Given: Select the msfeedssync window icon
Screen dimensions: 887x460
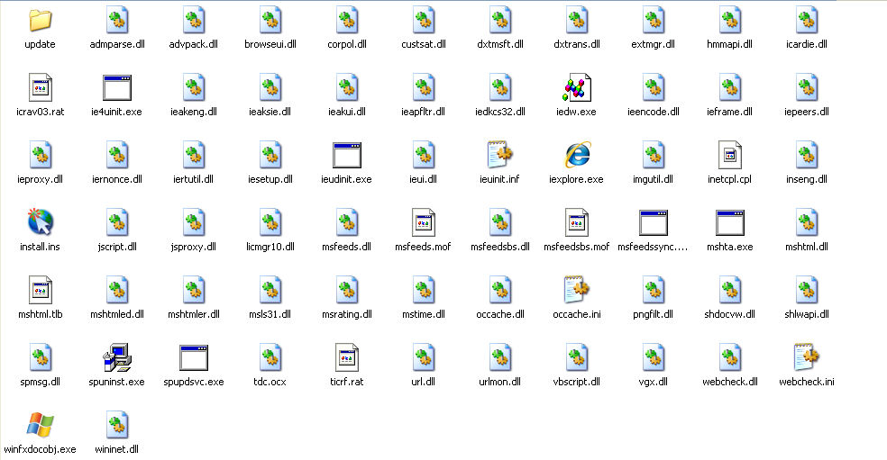Looking at the screenshot, I should click(653, 222).
